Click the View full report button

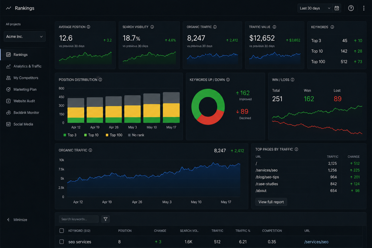271,202
